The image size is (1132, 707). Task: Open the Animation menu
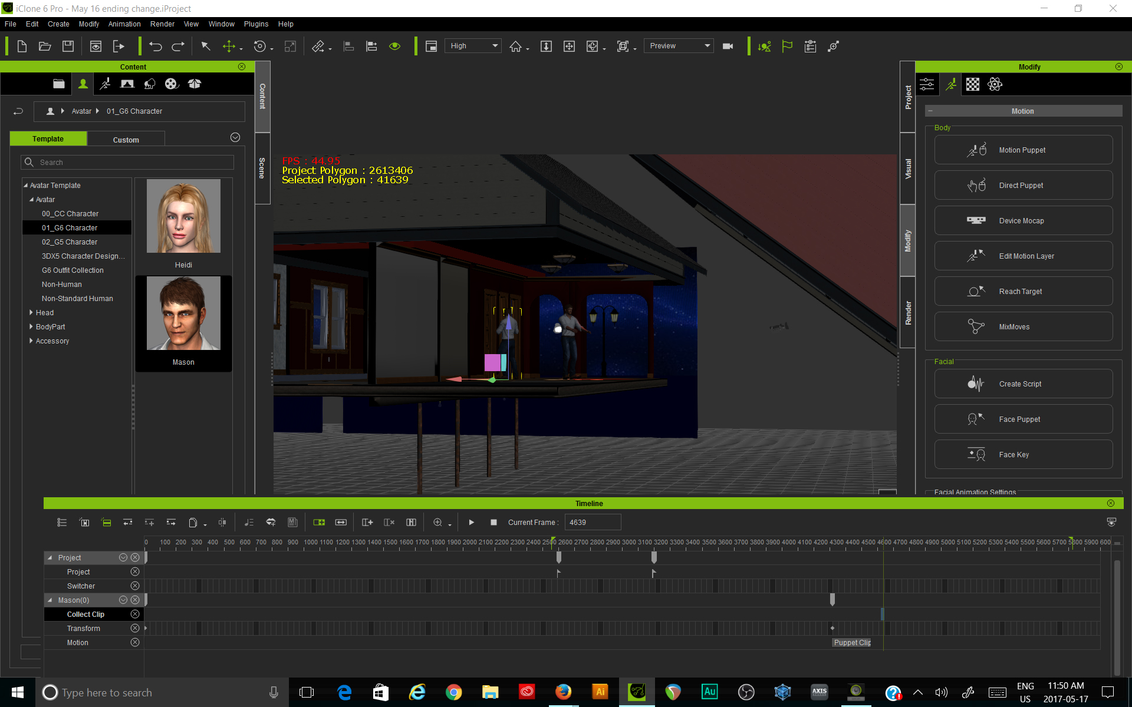point(124,24)
